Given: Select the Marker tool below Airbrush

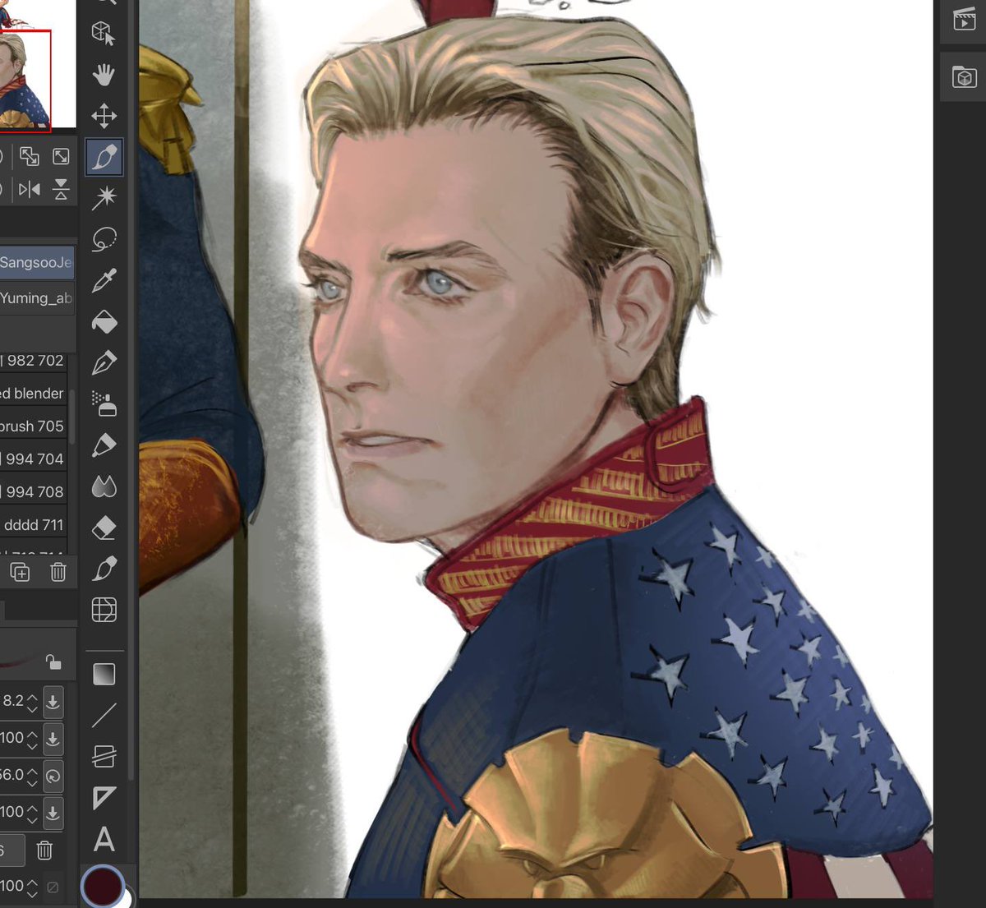Looking at the screenshot, I should click(x=104, y=445).
